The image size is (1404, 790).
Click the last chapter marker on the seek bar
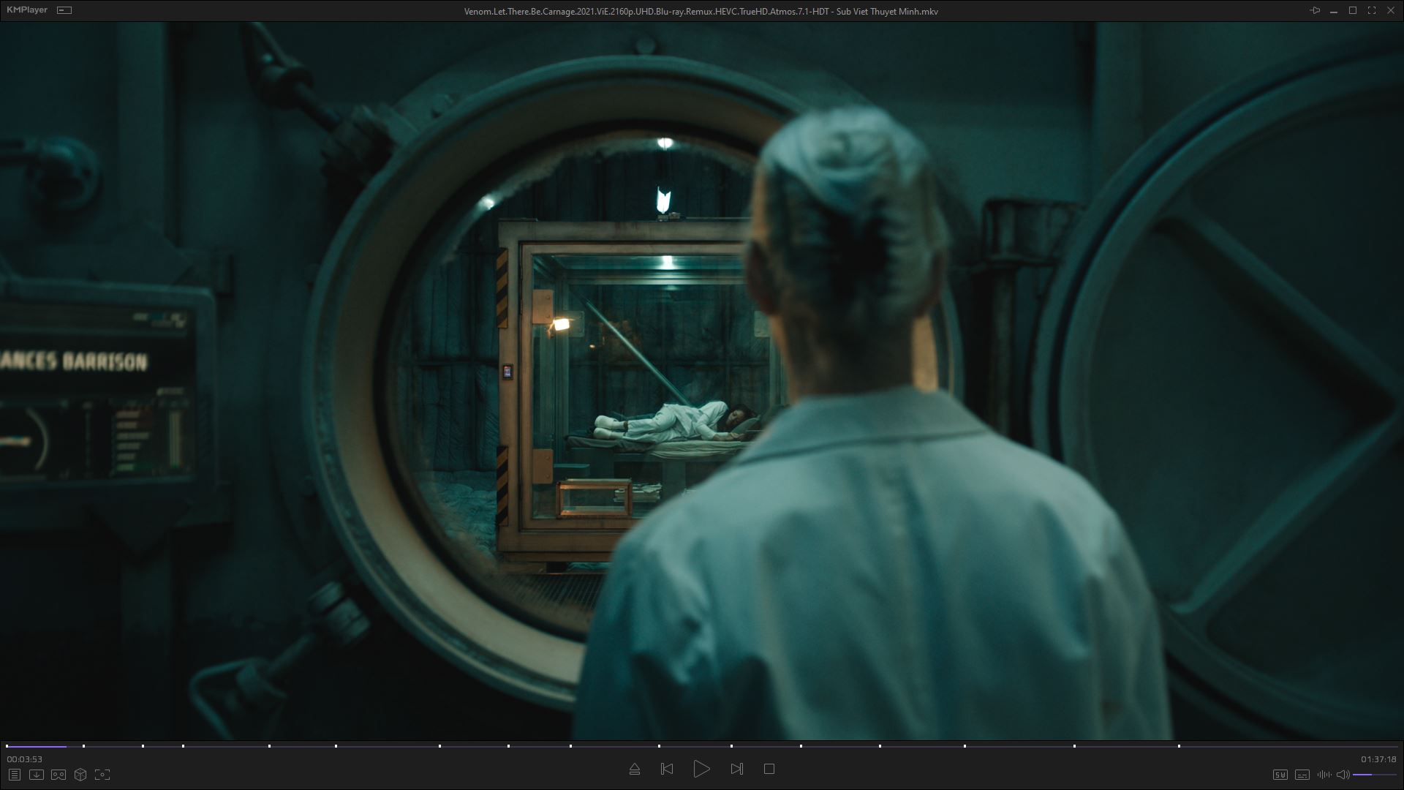pos(1179,746)
